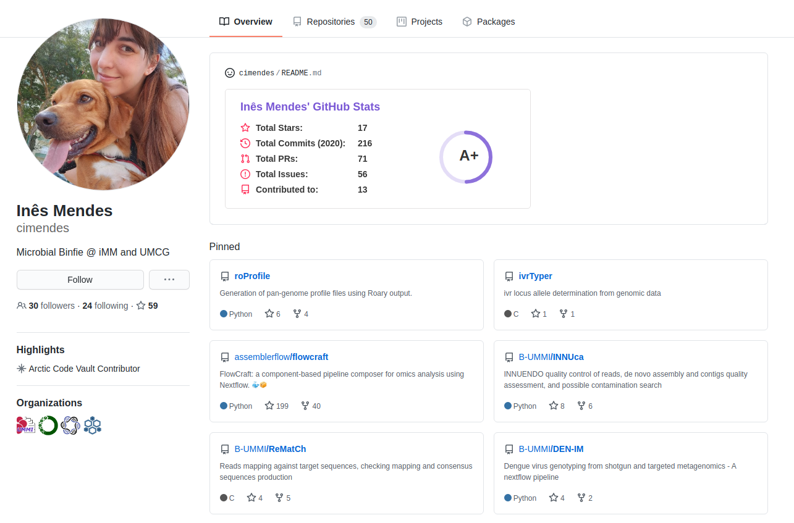Click the Arctic Code Vault Contributor highlight
Image resolution: width=794 pixels, height=523 pixels.
click(x=78, y=369)
